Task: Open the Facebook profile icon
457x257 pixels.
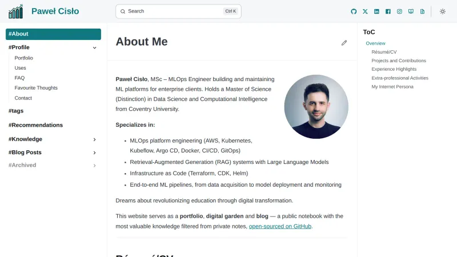Action: 388,11
